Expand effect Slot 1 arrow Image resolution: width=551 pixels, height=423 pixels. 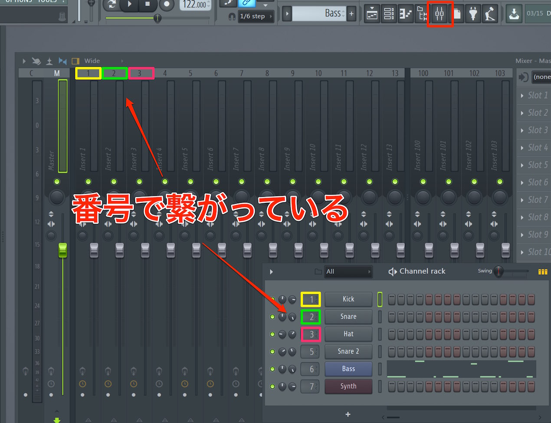(522, 95)
